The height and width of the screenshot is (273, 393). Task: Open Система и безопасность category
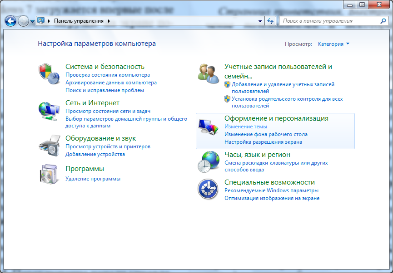coord(105,67)
